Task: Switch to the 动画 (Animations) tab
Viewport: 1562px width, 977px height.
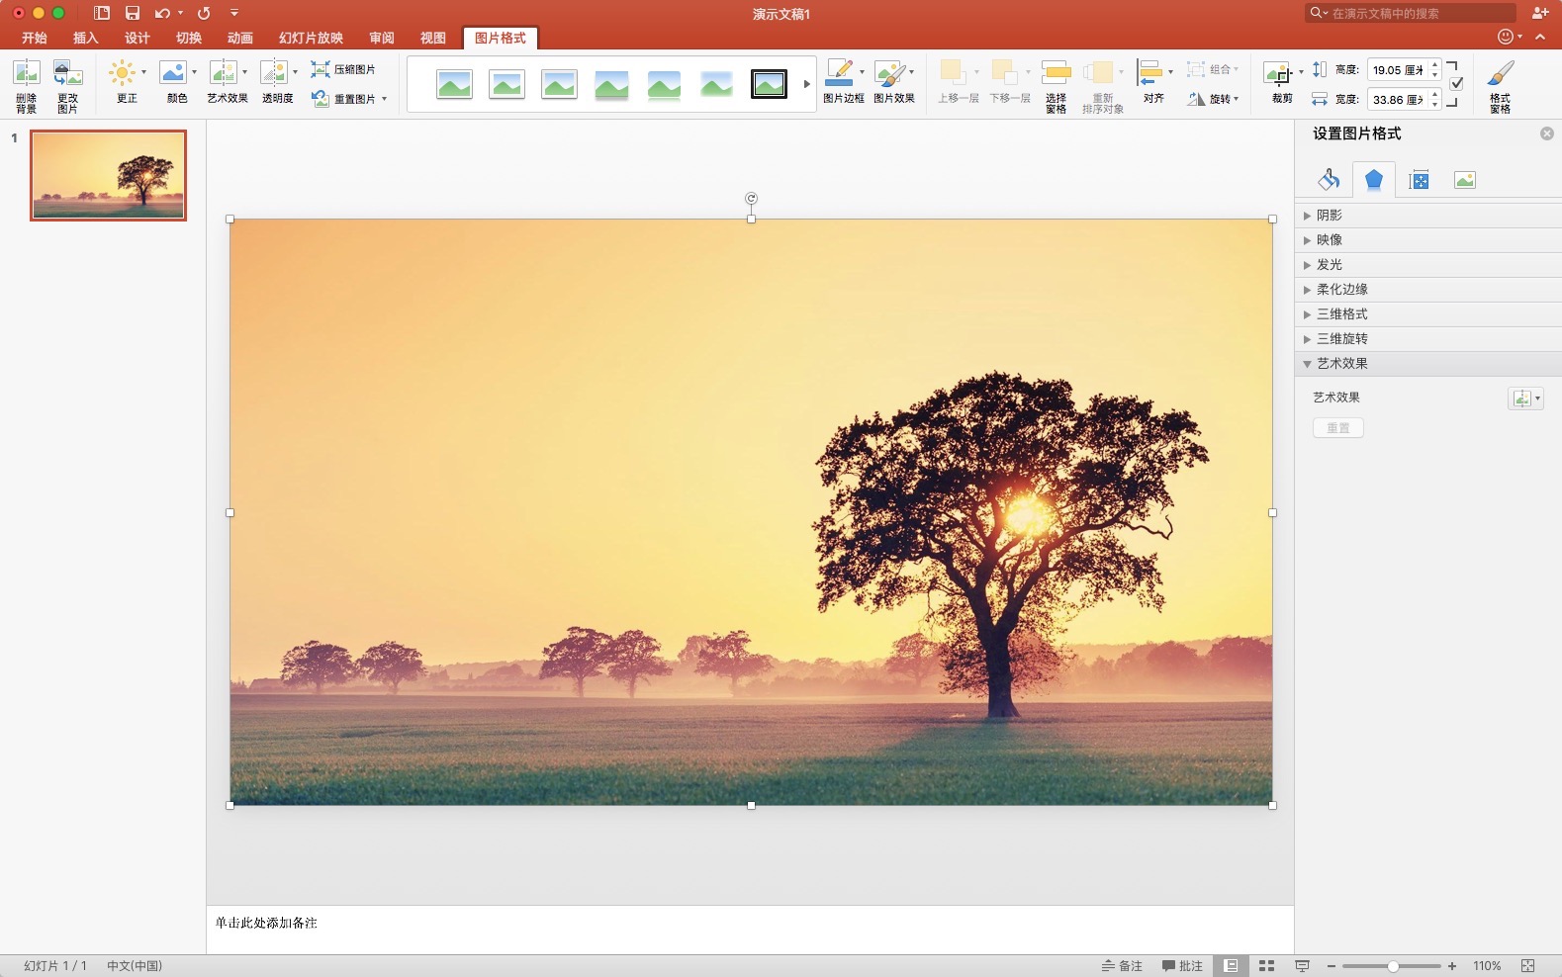Action: tap(239, 38)
